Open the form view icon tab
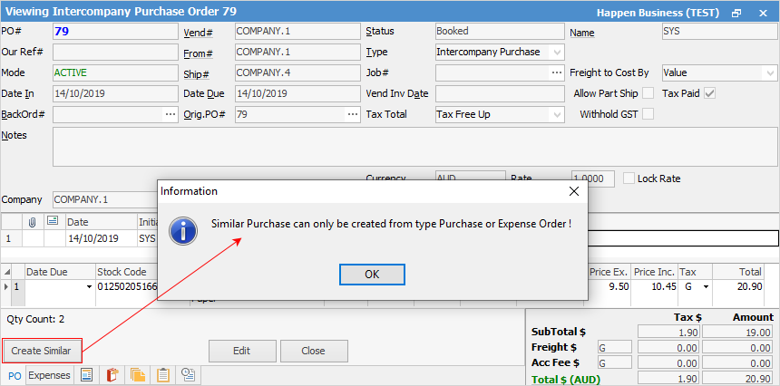Screen dimensions: 780x386 point(87,375)
